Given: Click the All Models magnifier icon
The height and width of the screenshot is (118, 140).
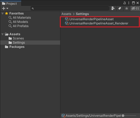Looking at the screenshot, I should click(x=10, y=22).
